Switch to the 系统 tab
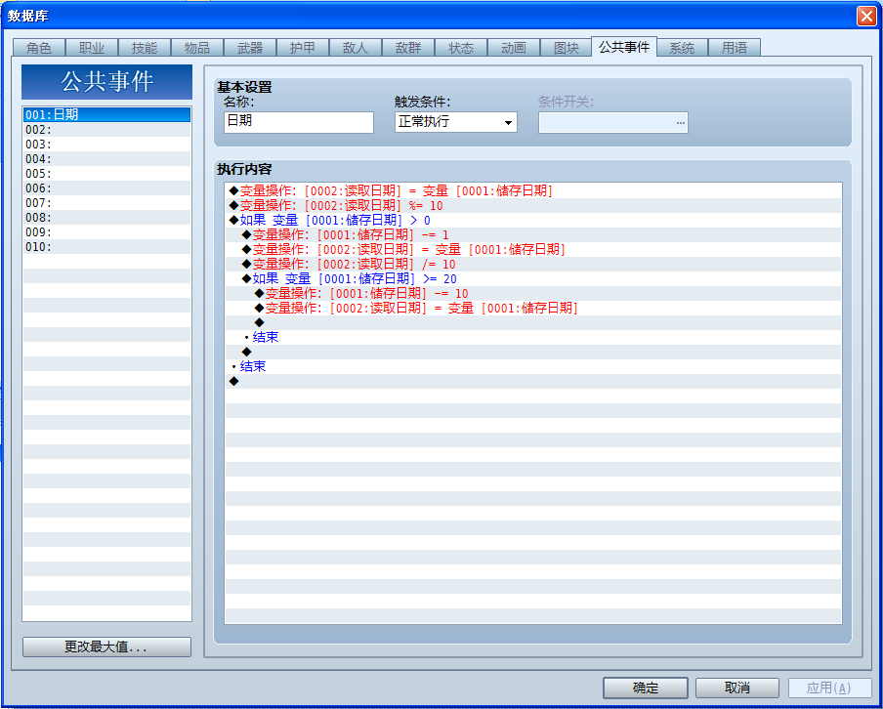This screenshot has width=883, height=709. click(682, 48)
